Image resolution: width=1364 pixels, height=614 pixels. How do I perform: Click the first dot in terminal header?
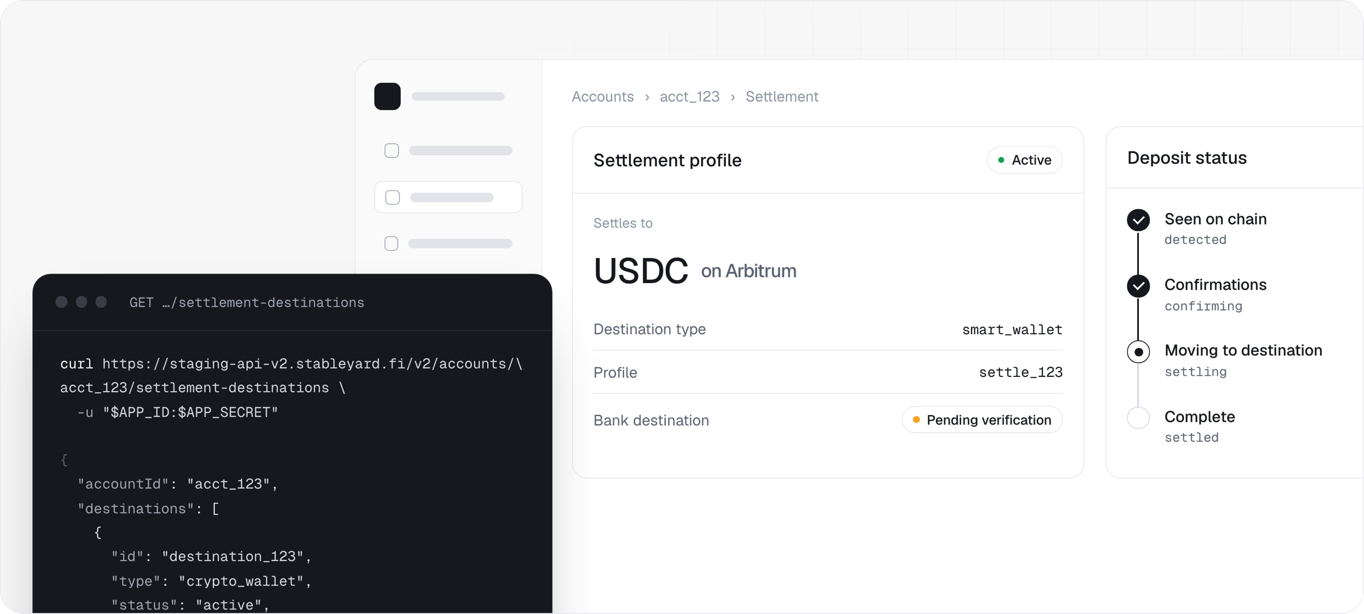point(61,302)
